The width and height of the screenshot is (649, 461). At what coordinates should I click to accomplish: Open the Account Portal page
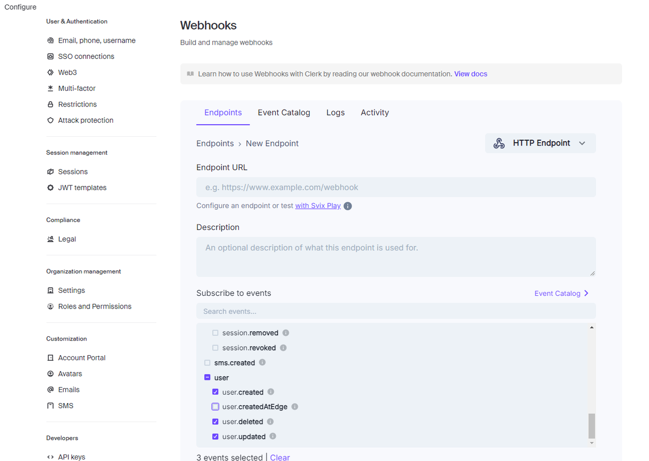coord(82,358)
